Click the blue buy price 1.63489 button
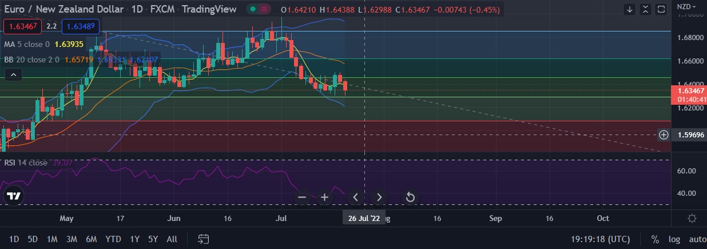 point(80,26)
